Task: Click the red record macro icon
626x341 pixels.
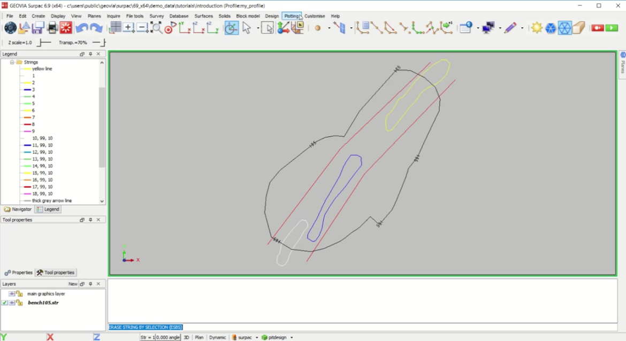Action: (x=597, y=28)
